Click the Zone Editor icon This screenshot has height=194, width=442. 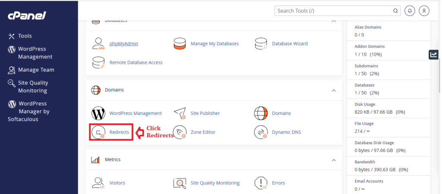coord(180,132)
